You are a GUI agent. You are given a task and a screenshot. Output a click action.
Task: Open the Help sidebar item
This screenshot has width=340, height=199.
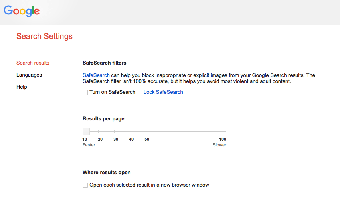tap(22, 87)
